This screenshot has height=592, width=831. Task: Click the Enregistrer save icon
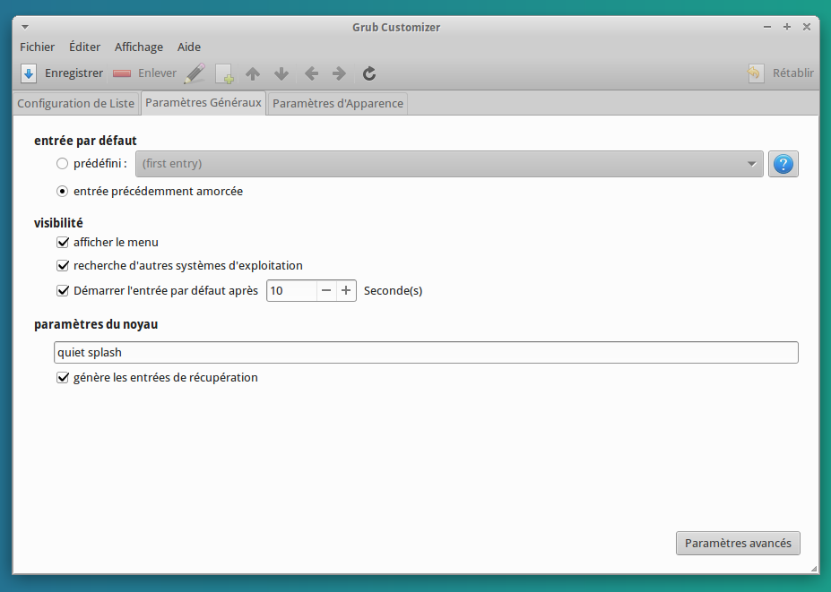[x=29, y=73]
